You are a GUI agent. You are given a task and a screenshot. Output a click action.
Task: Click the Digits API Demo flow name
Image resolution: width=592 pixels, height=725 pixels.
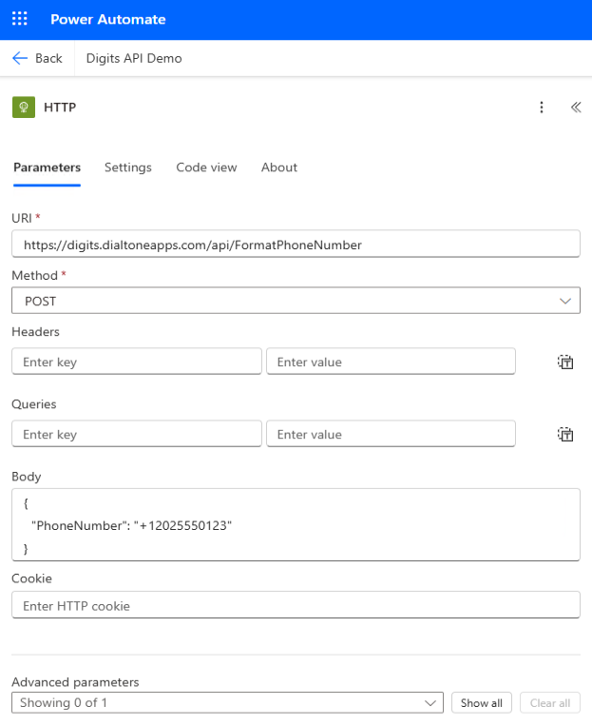[134, 58]
